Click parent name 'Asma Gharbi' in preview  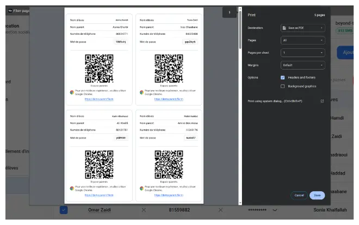120,27
